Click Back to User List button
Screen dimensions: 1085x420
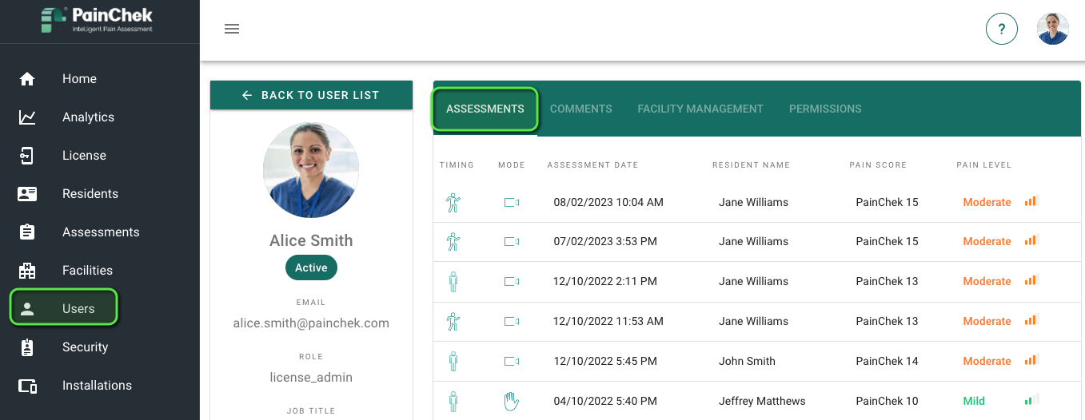pyautogui.click(x=311, y=95)
